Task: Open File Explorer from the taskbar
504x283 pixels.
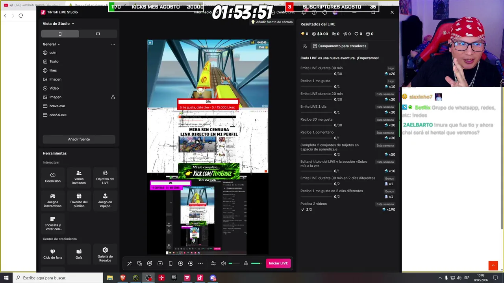Action: pos(110,278)
